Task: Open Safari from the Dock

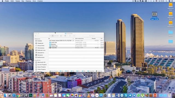Action: click(x=14, y=95)
